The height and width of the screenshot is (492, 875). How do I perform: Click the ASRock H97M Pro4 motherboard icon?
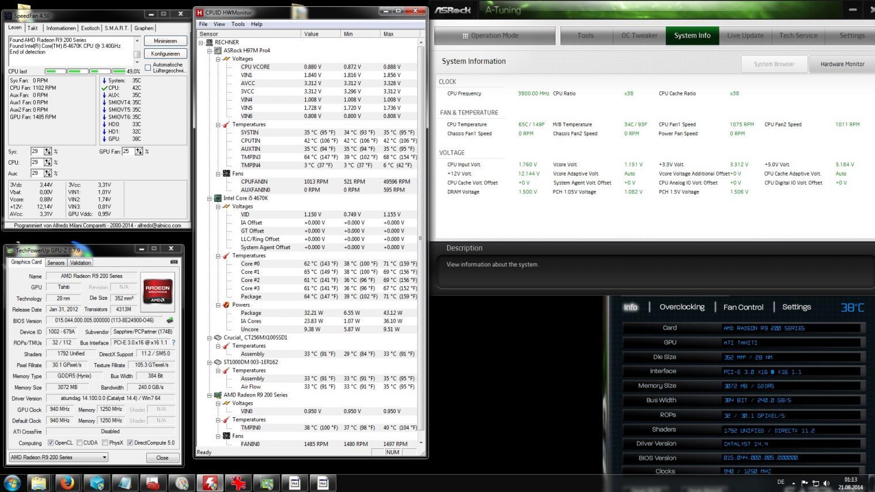pos(218,50)
